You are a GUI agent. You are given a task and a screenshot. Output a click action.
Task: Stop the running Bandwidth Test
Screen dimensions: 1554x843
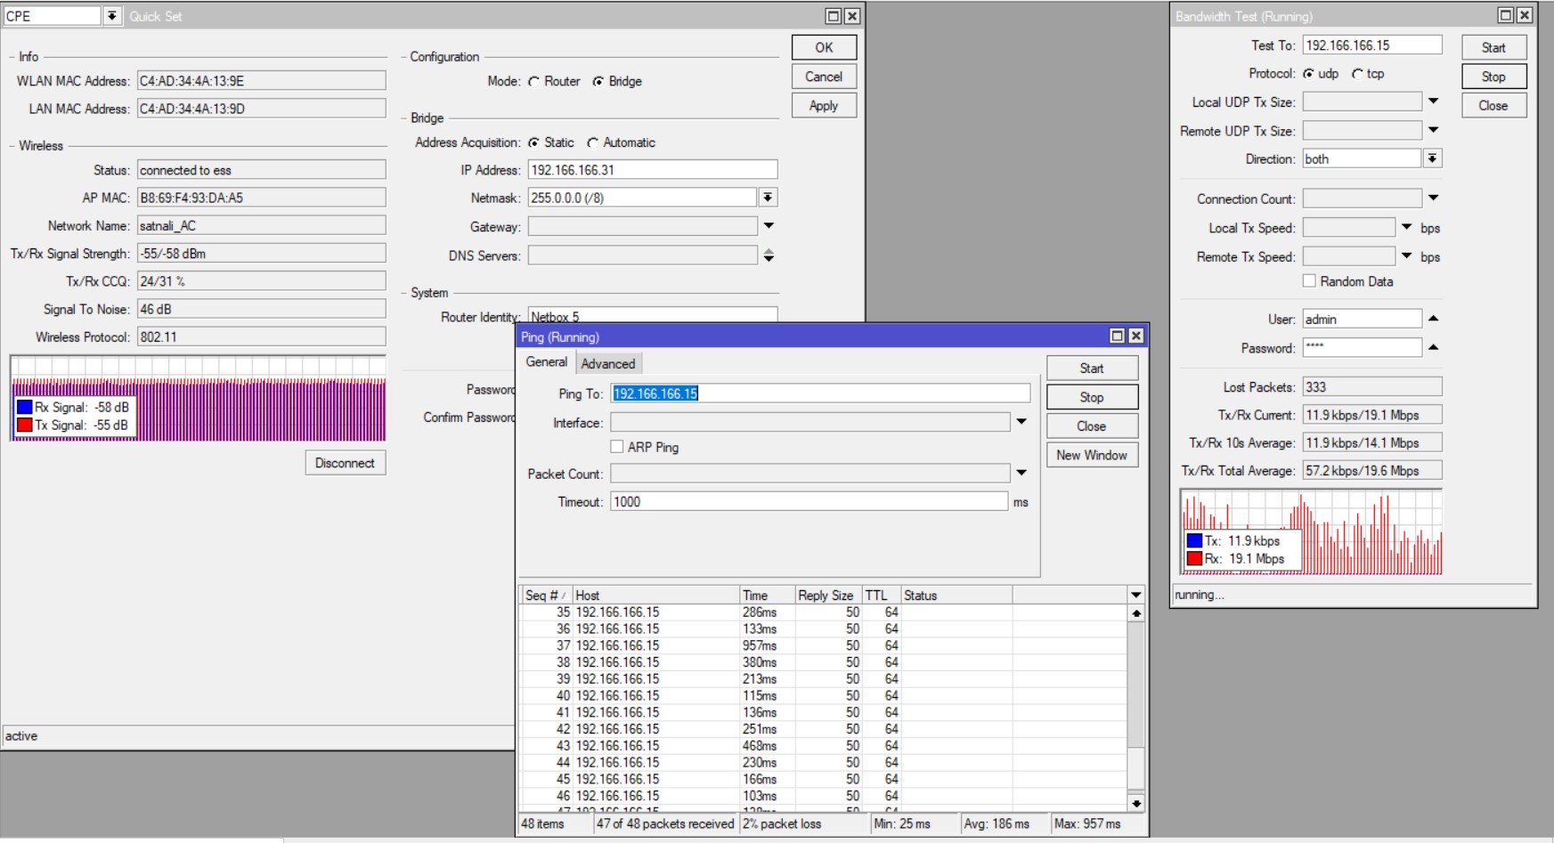[x=1493, y=77]
